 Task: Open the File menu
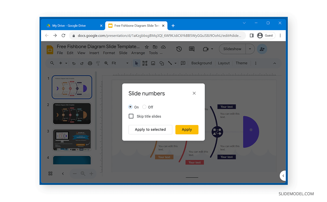tap(60, 53)
